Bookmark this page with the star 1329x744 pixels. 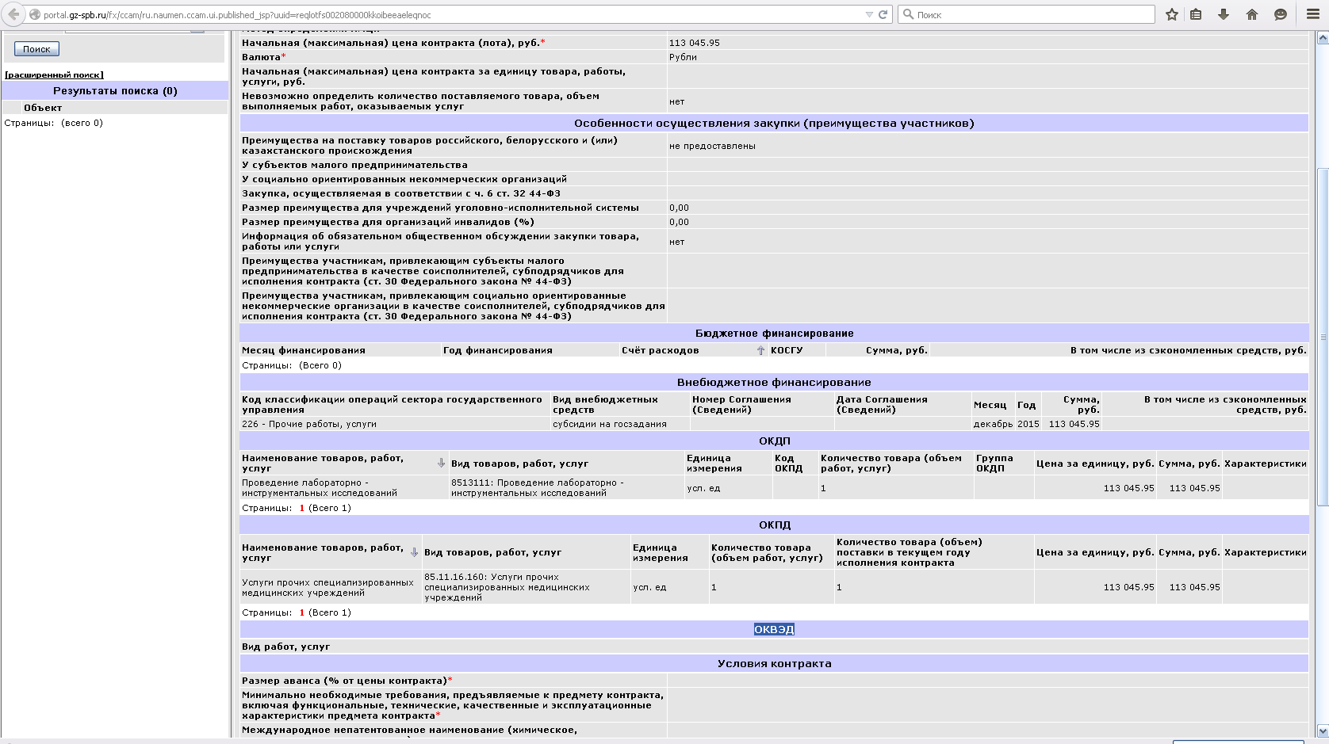click(x=1172, y=14)
